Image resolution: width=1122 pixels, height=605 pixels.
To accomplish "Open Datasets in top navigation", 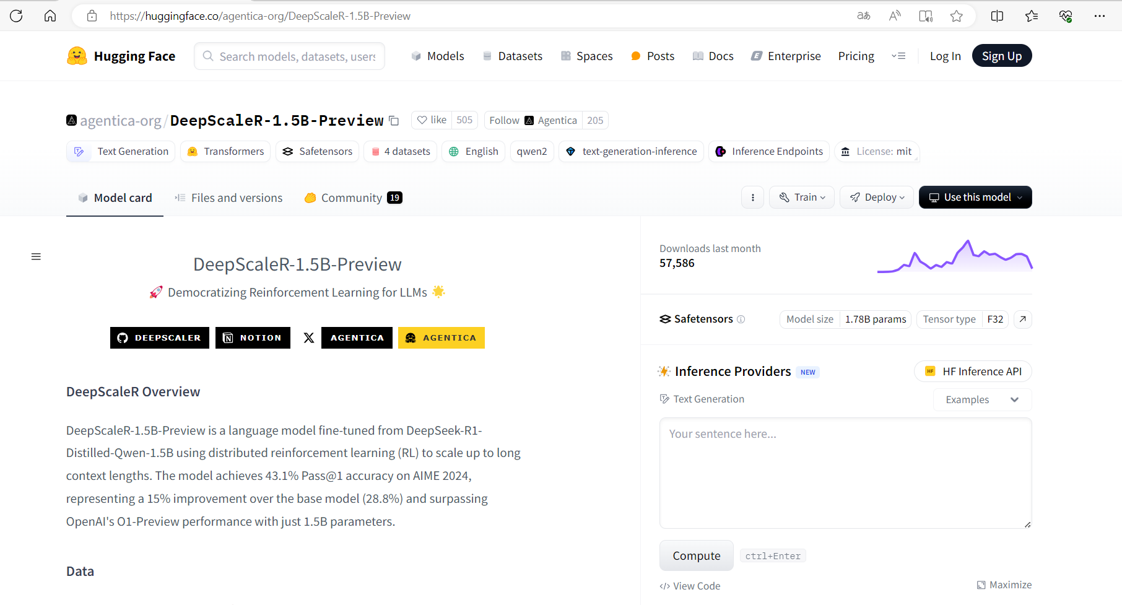I will click(512, 56).
